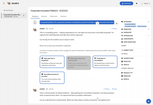The height and width of the screenshot is (105, 153).
Task: Click External PRIOR ART book icon
Action: click(x=122, y=61)
